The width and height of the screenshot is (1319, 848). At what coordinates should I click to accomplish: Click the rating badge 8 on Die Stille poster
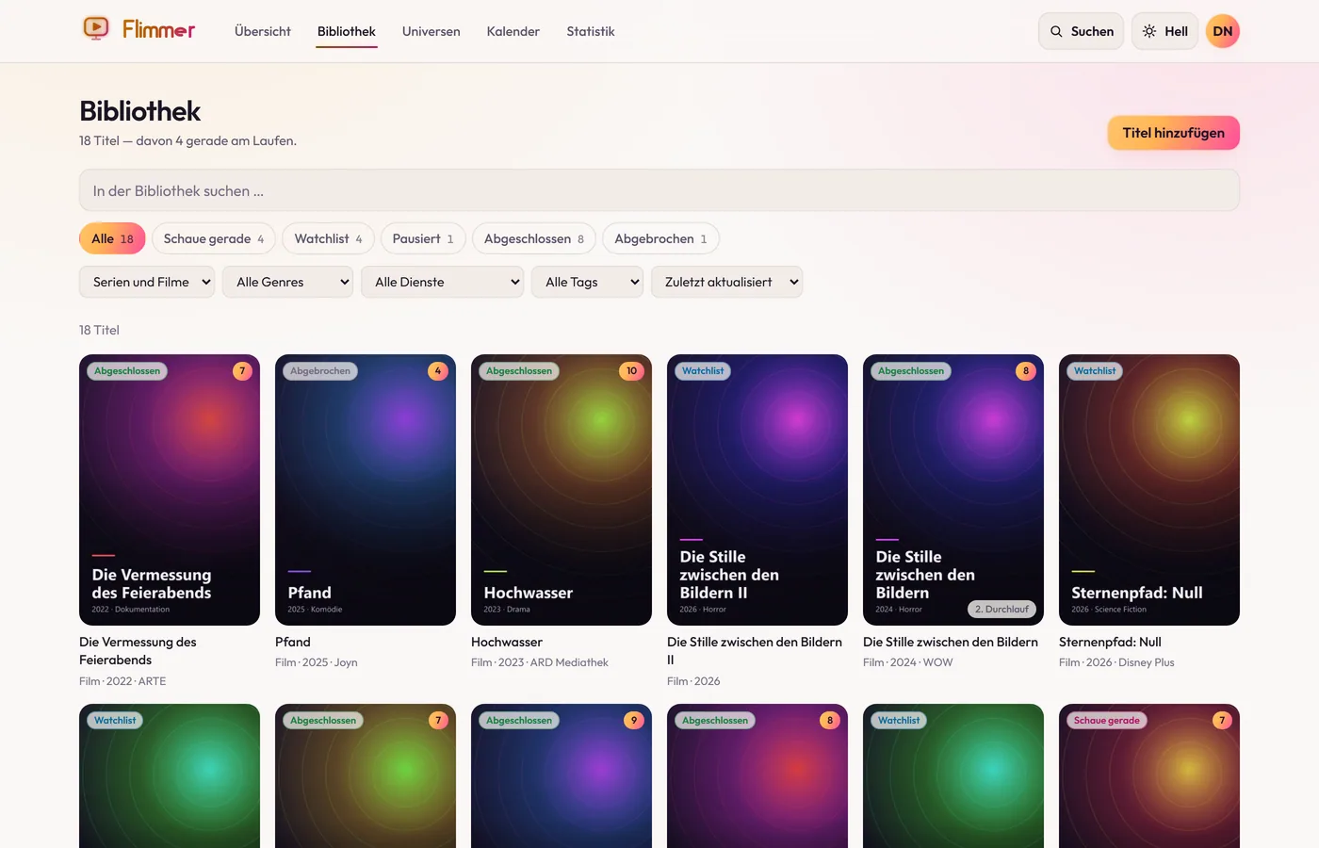tap(1026, 371)
